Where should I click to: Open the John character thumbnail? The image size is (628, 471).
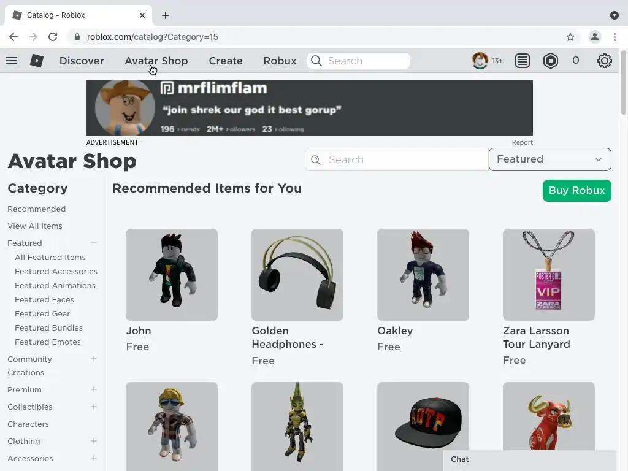tap(172, 275)
